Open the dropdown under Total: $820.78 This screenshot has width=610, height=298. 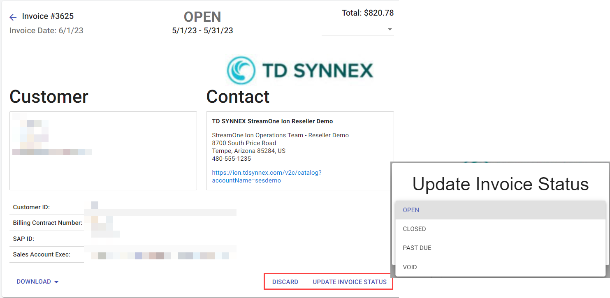pos(357,30)
